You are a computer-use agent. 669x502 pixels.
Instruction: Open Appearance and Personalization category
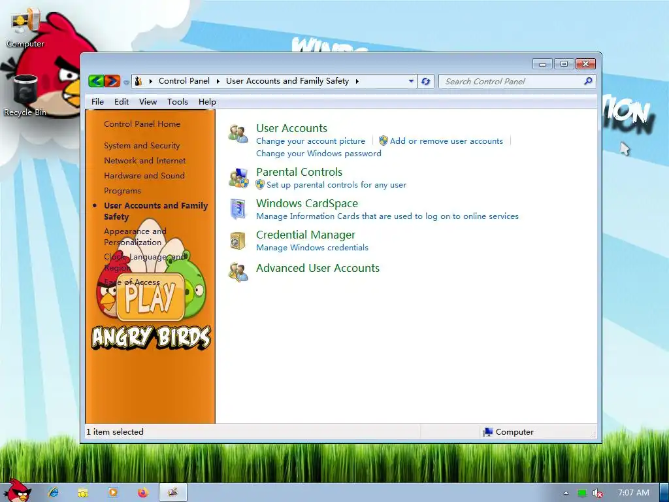(x=135, y=237)
